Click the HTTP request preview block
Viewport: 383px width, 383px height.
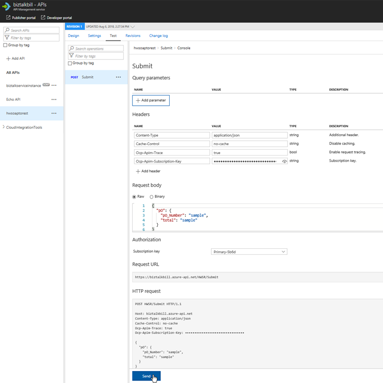tap(258, 334)
